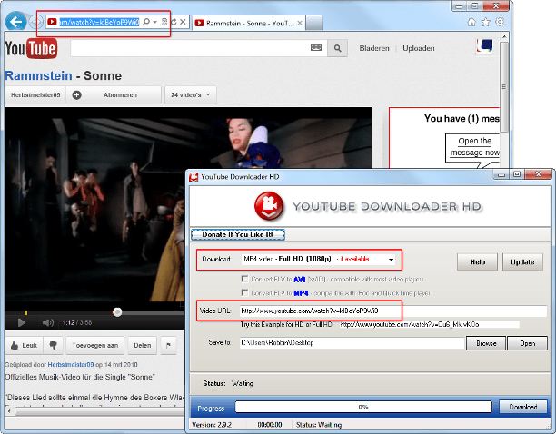Open the Rammstein artist link in title
Viewport: 556px width, 434px height.
(39, 76)
